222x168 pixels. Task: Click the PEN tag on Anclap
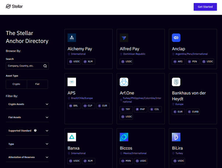193,62
